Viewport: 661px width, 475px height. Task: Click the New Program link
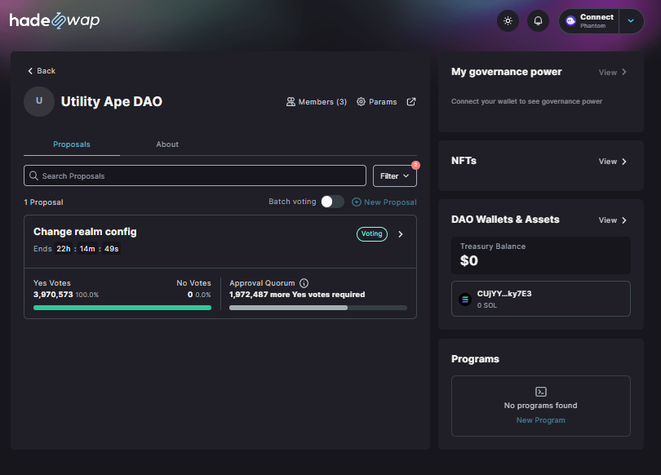pyautogui.click(x=541, y=420)
